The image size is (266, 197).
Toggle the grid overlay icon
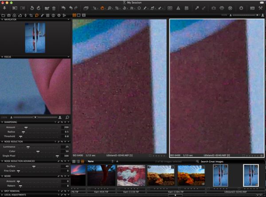pyautogui.click(x=187, y=8)
